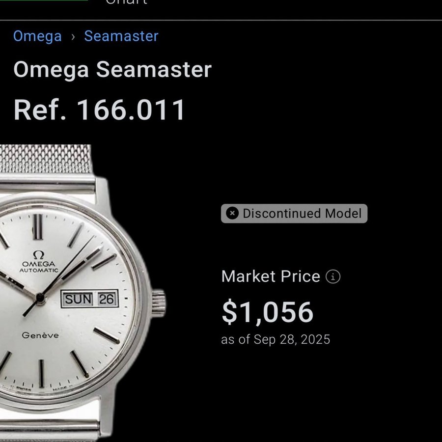
Task: Click the Genève text on dial
Action: click(x=40, y=335)
